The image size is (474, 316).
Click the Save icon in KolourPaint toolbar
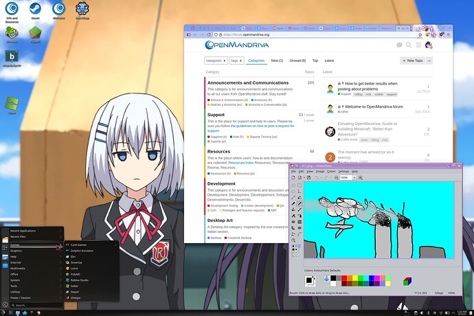(x=308, y=177)
